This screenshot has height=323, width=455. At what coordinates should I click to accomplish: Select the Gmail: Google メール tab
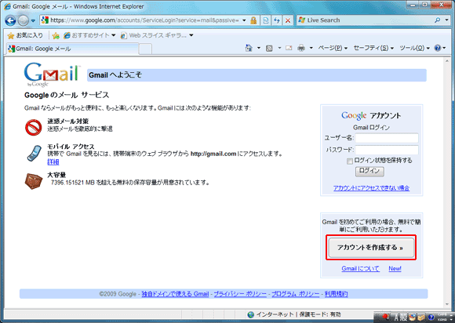coord(72,49)
